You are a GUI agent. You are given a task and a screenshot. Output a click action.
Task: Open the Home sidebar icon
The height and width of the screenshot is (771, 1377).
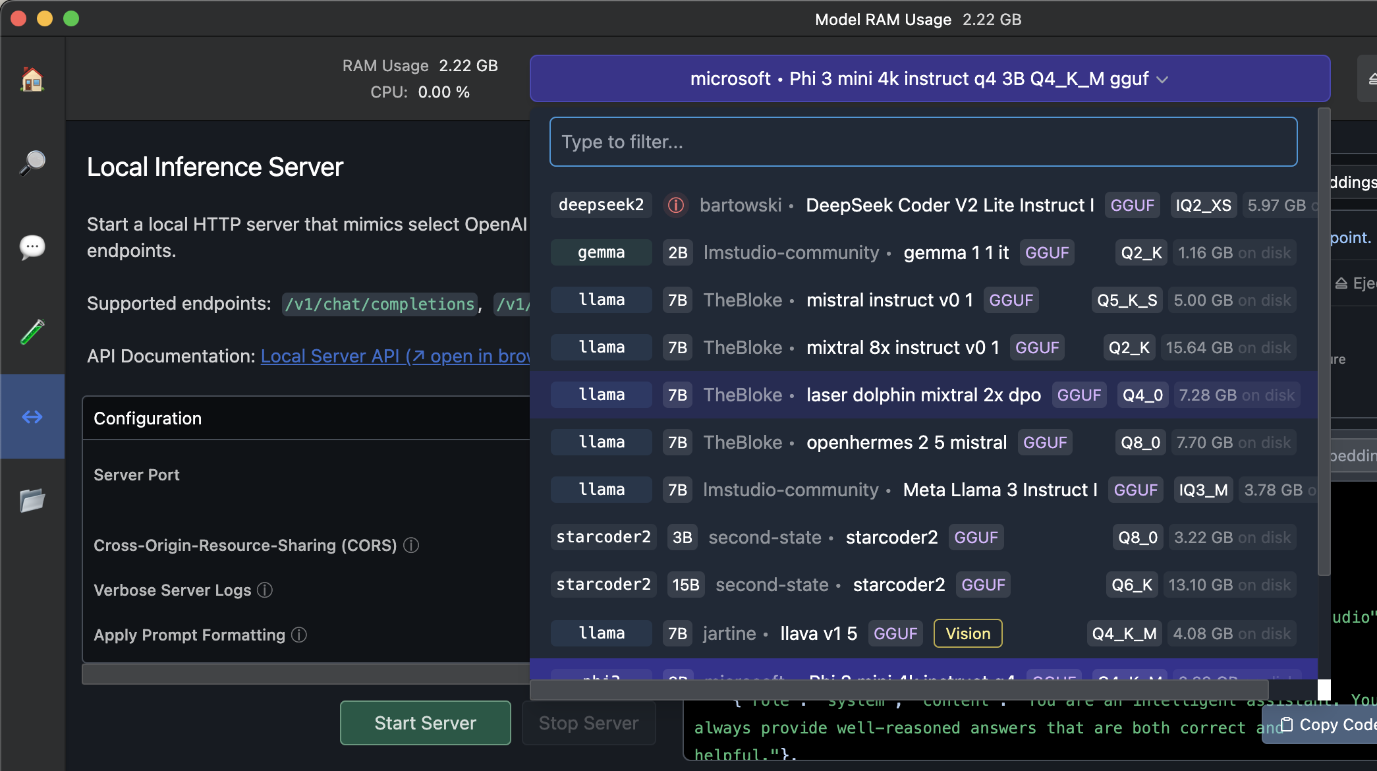(32, 80)
